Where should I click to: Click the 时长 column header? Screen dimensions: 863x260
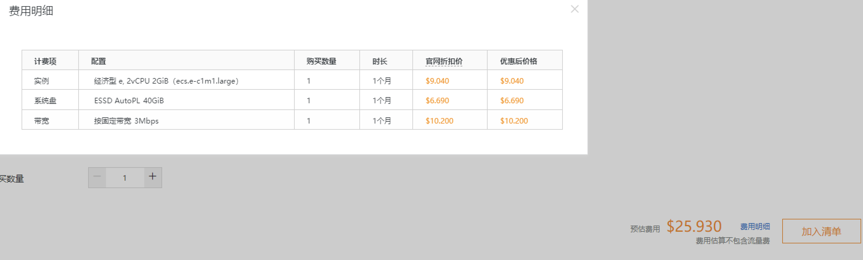click(380, 61)
